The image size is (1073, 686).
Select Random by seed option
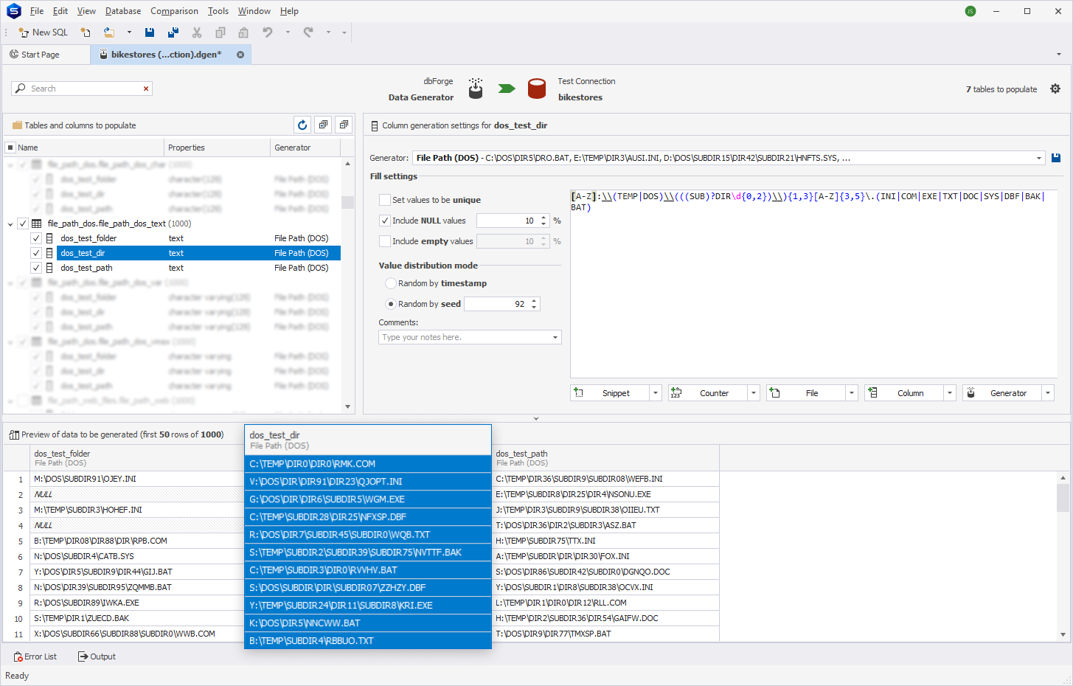coord(391,304)
